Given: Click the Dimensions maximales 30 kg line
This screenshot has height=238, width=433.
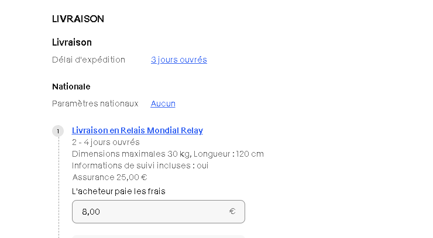Looking at the screenshot, I should coord(167,154).
